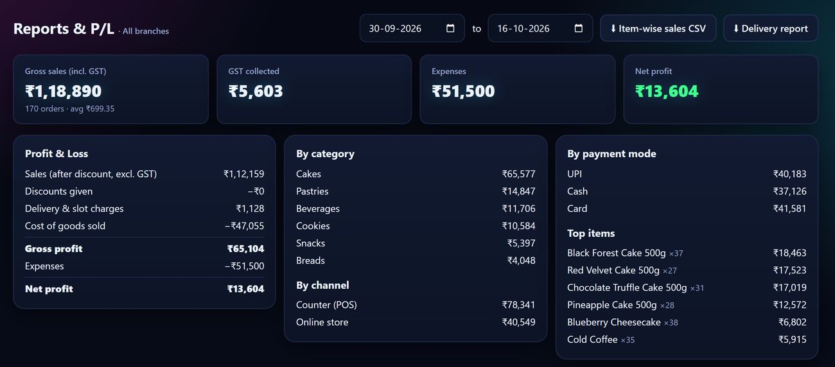This screenshot has height=367, width=835.
Task: Click Breads category amount ₹4,048
Action: (521, 260)
